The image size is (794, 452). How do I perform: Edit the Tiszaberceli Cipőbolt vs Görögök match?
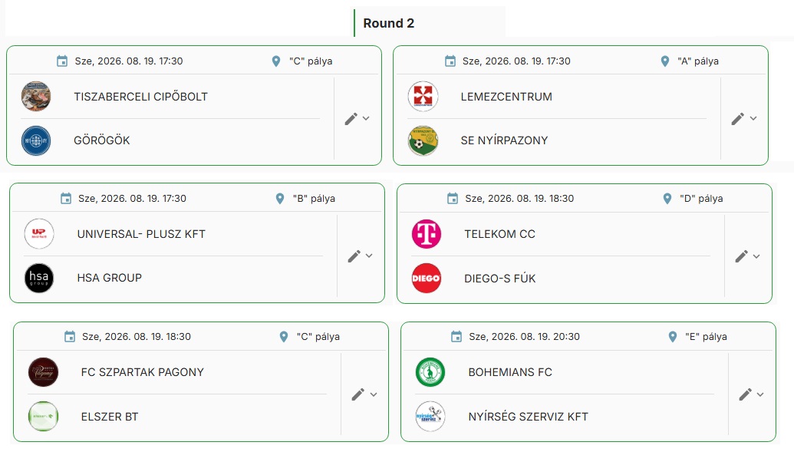click(x=351, y=119)
